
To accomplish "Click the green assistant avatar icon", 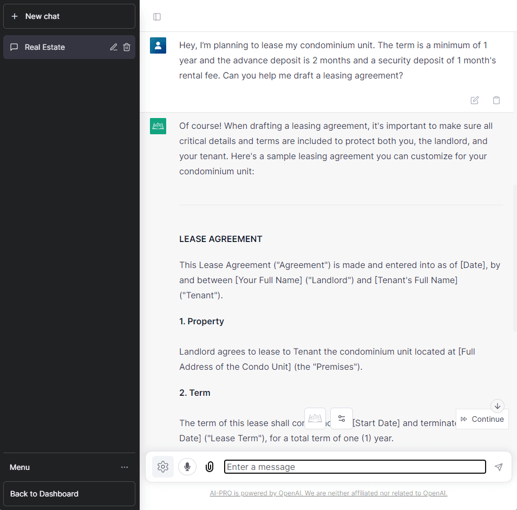I will [x=158, y=126].
